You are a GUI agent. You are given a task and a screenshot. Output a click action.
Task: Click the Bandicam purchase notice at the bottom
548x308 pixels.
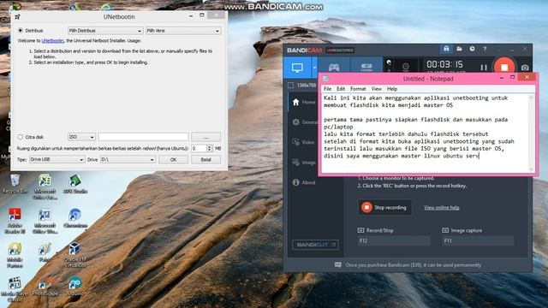click(408, 265)
